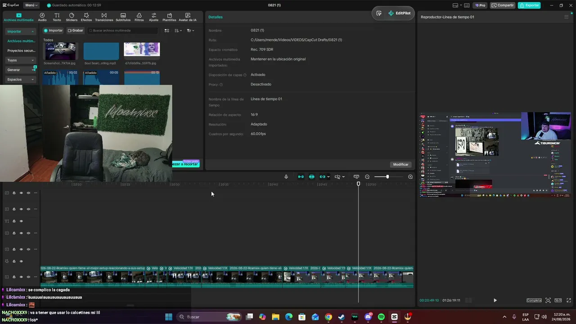Open Steam from the Windows taskbar
The image size is (576, 324).
[x=342, y=317]
